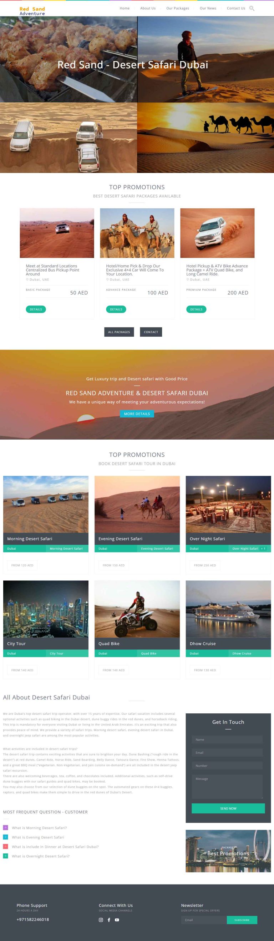This screenshot has height=941, width=274.
Task: Go to the Contact Us menu item
Action: (x=236, y=8)
